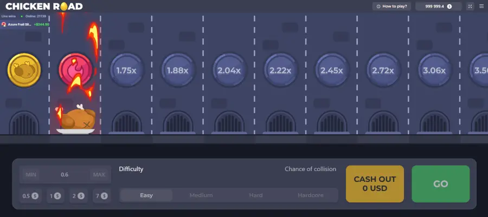Click the gold chicken coin
The width and height of the screenshot is (488, 217).
tap(24, 70)
